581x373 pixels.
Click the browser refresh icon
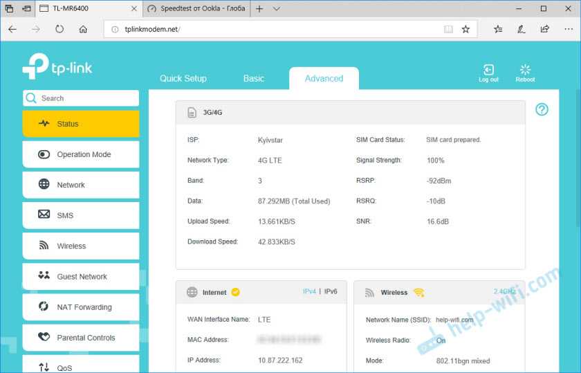click(x=59, y=29)
